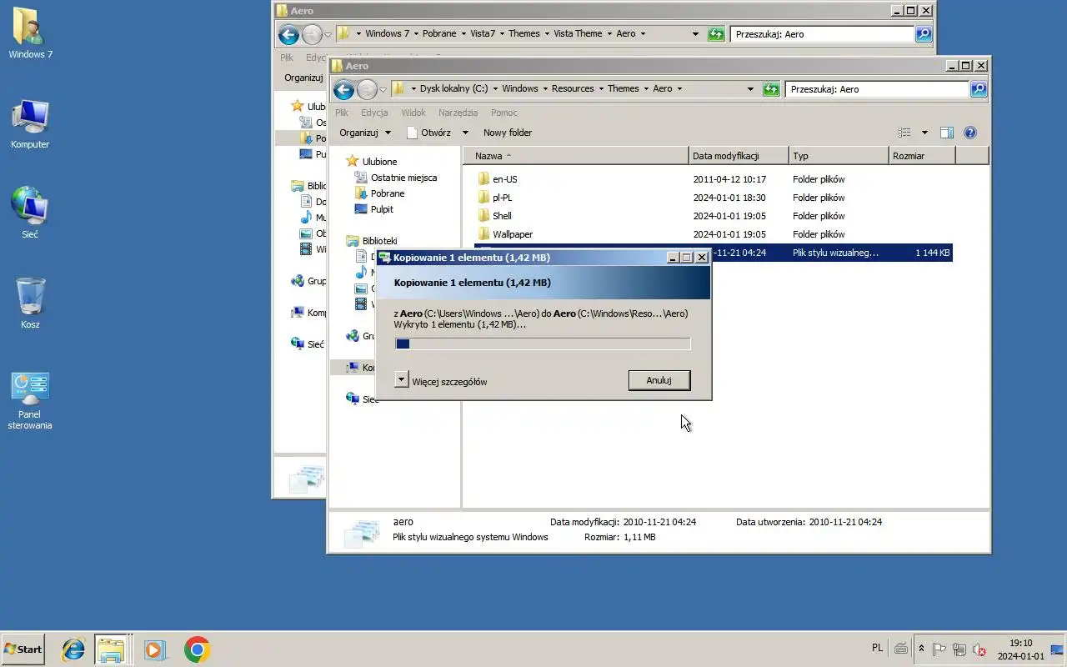Click the network tray icon
Viewport: 1067px width, 667px height.
[959, 649]
